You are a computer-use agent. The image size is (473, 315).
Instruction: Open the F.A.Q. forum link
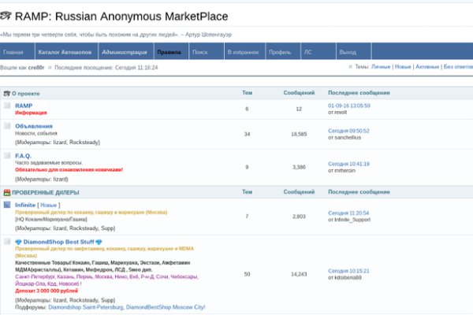(23, 155)
